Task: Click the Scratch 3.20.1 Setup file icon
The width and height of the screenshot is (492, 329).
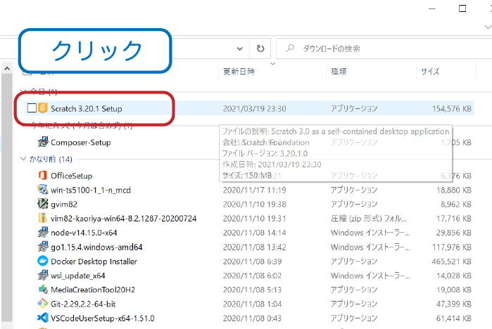Action: pos(43,108)
